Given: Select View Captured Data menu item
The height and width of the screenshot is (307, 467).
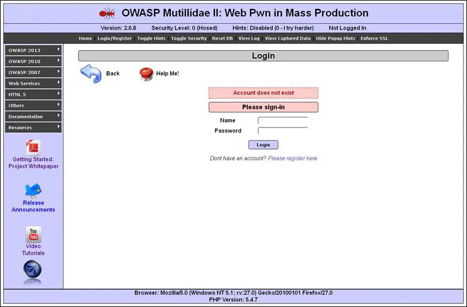Looking at the screenshot, I should click(288, 38).
